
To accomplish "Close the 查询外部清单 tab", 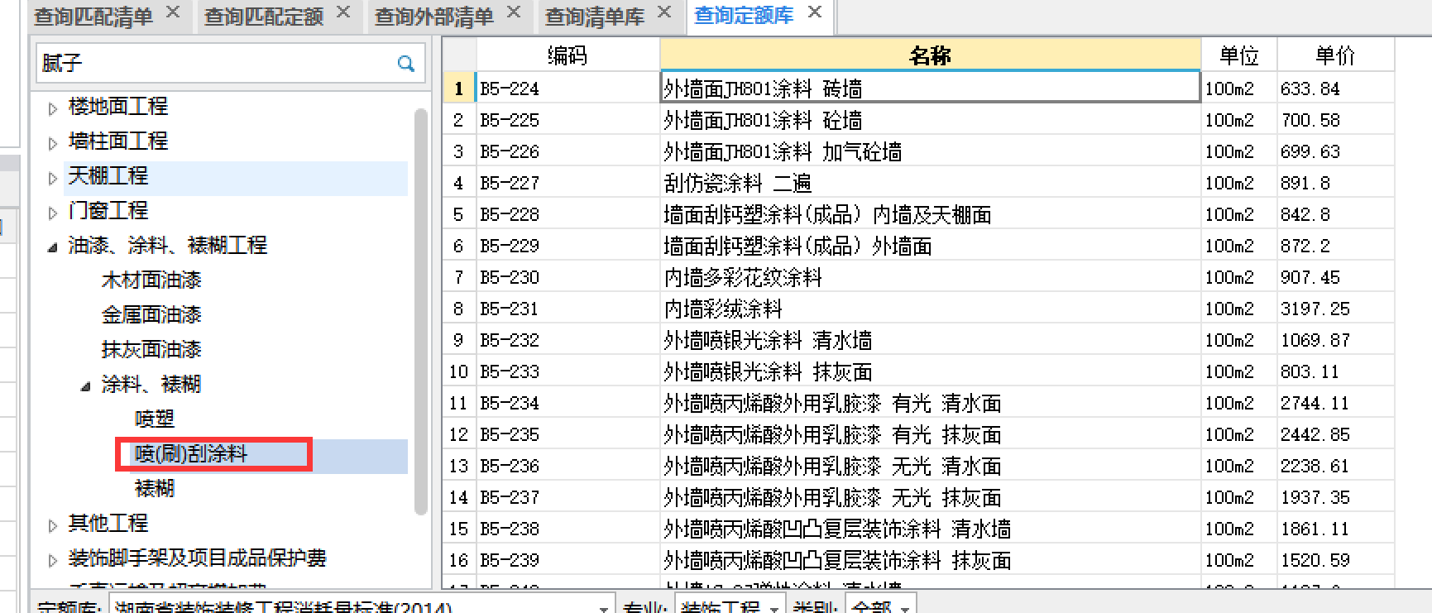I will coord(514,12).
